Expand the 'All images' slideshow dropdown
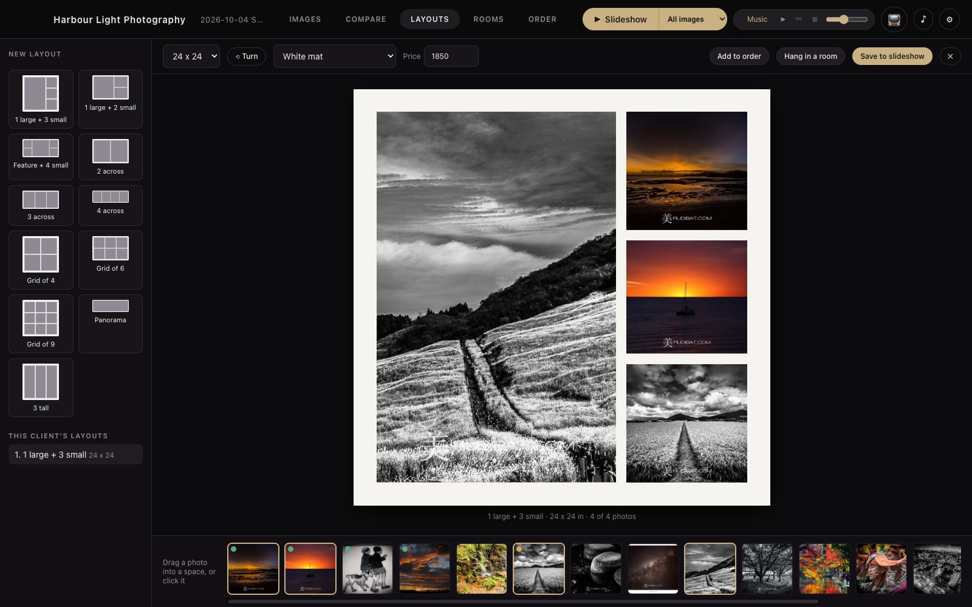This screenshot has width=972, height=607. (693, 19)
